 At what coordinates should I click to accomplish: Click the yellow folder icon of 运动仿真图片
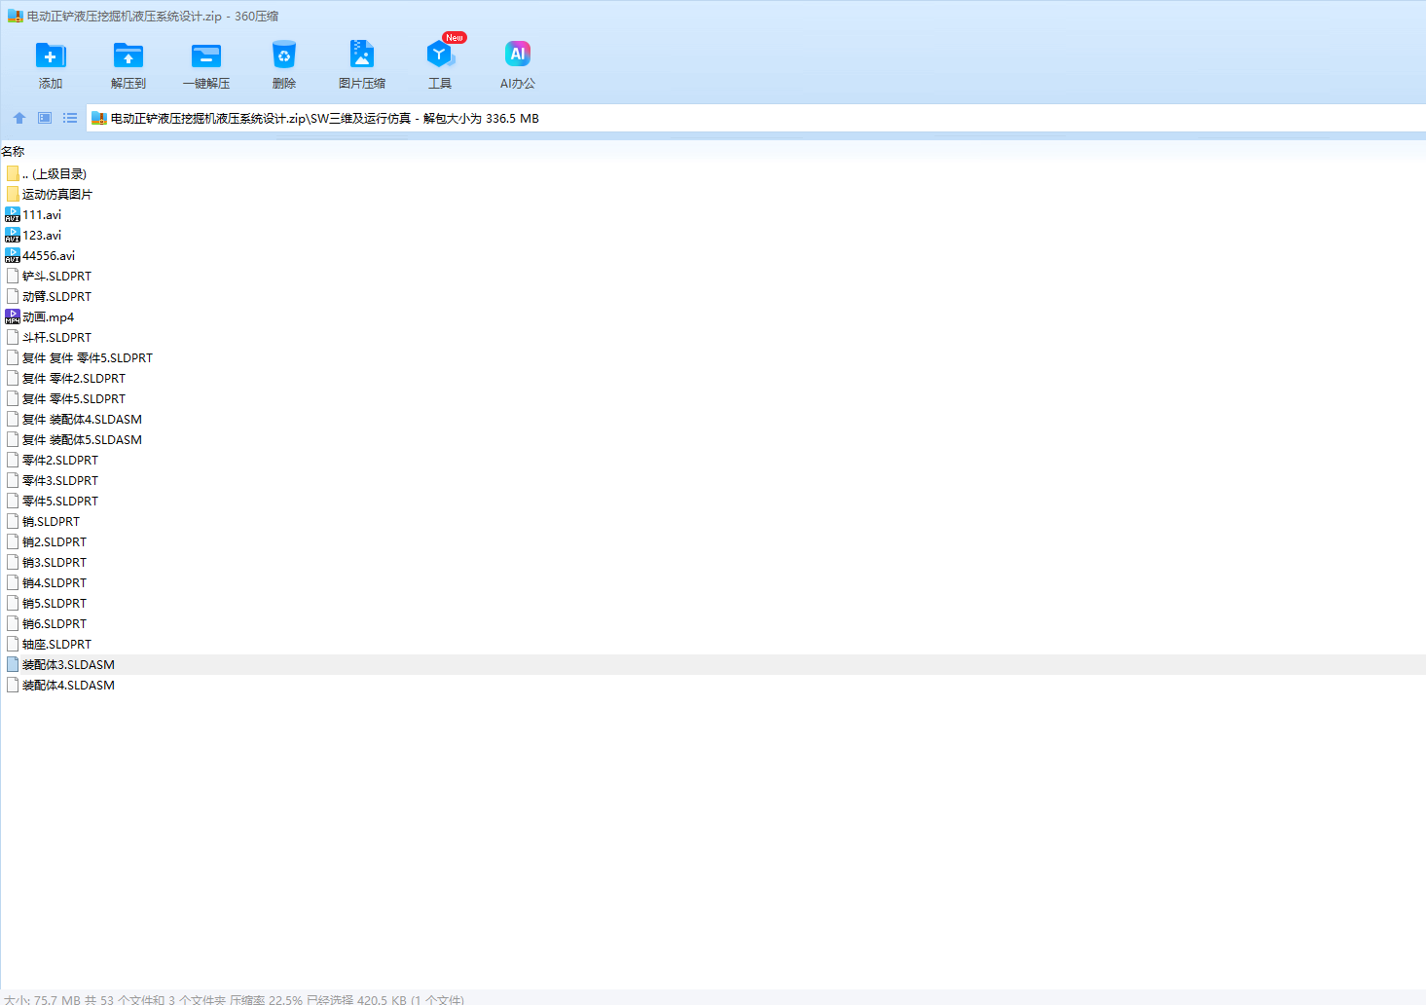coord(13,194)
